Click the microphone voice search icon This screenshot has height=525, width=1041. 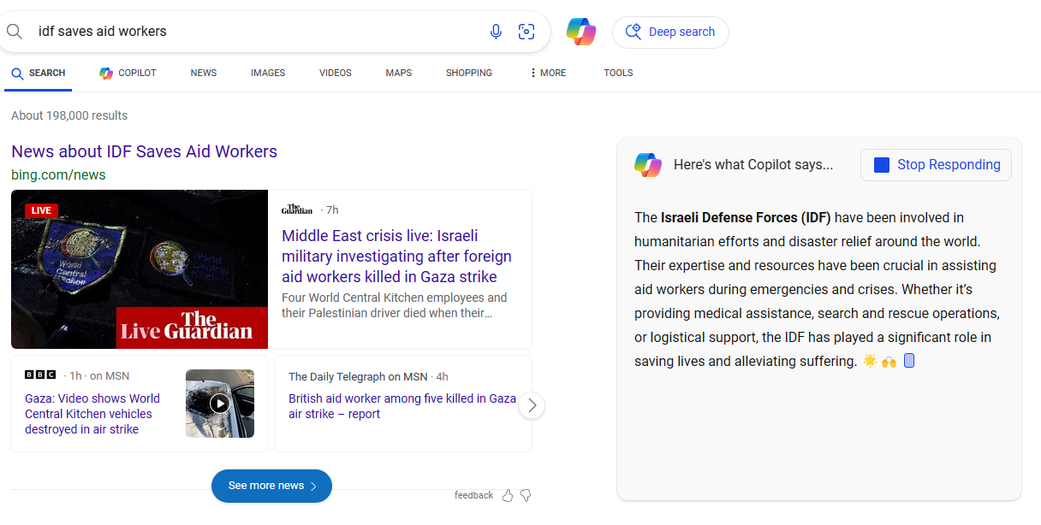pos(496,32)
